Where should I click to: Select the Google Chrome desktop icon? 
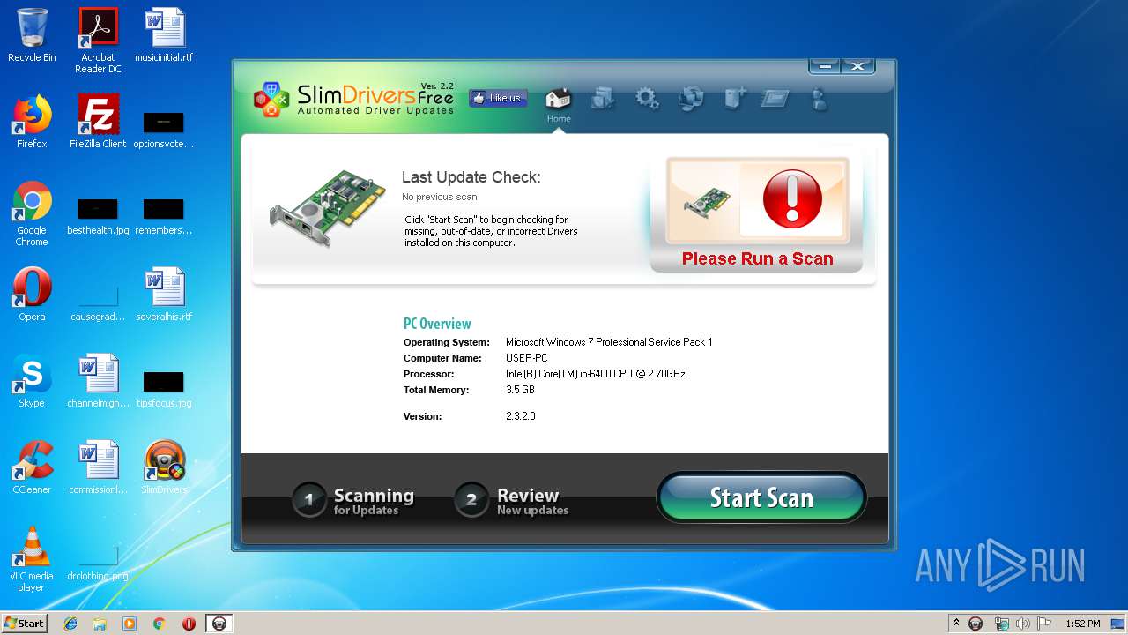click(x=32, y=213)
